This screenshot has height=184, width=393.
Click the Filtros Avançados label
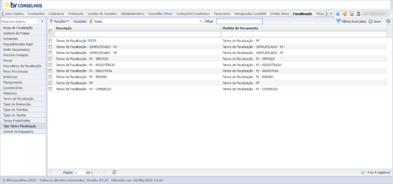[354, 21]
